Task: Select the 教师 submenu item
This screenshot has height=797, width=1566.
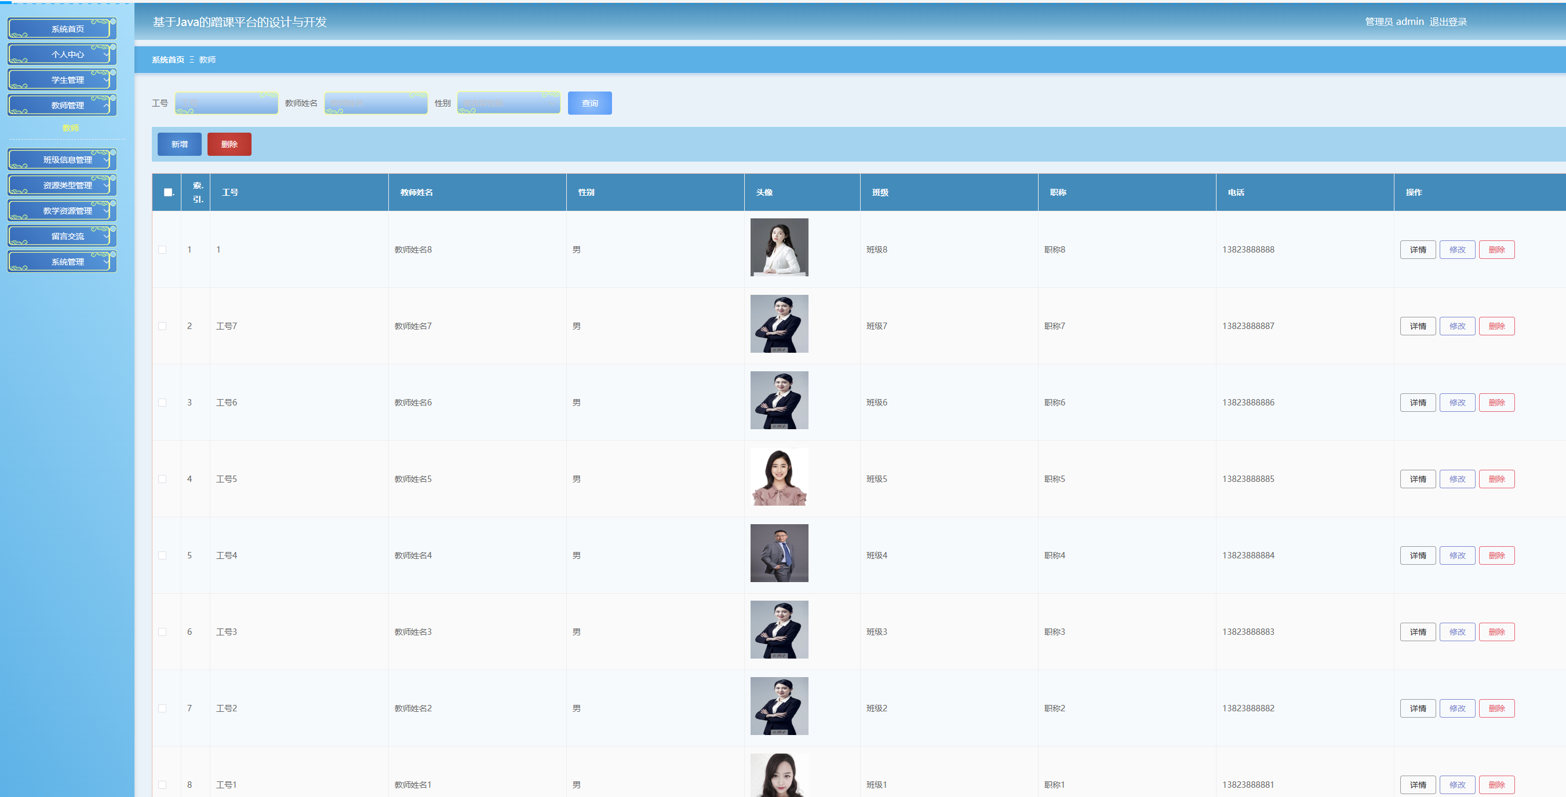Action: click(x=71, y=128)
